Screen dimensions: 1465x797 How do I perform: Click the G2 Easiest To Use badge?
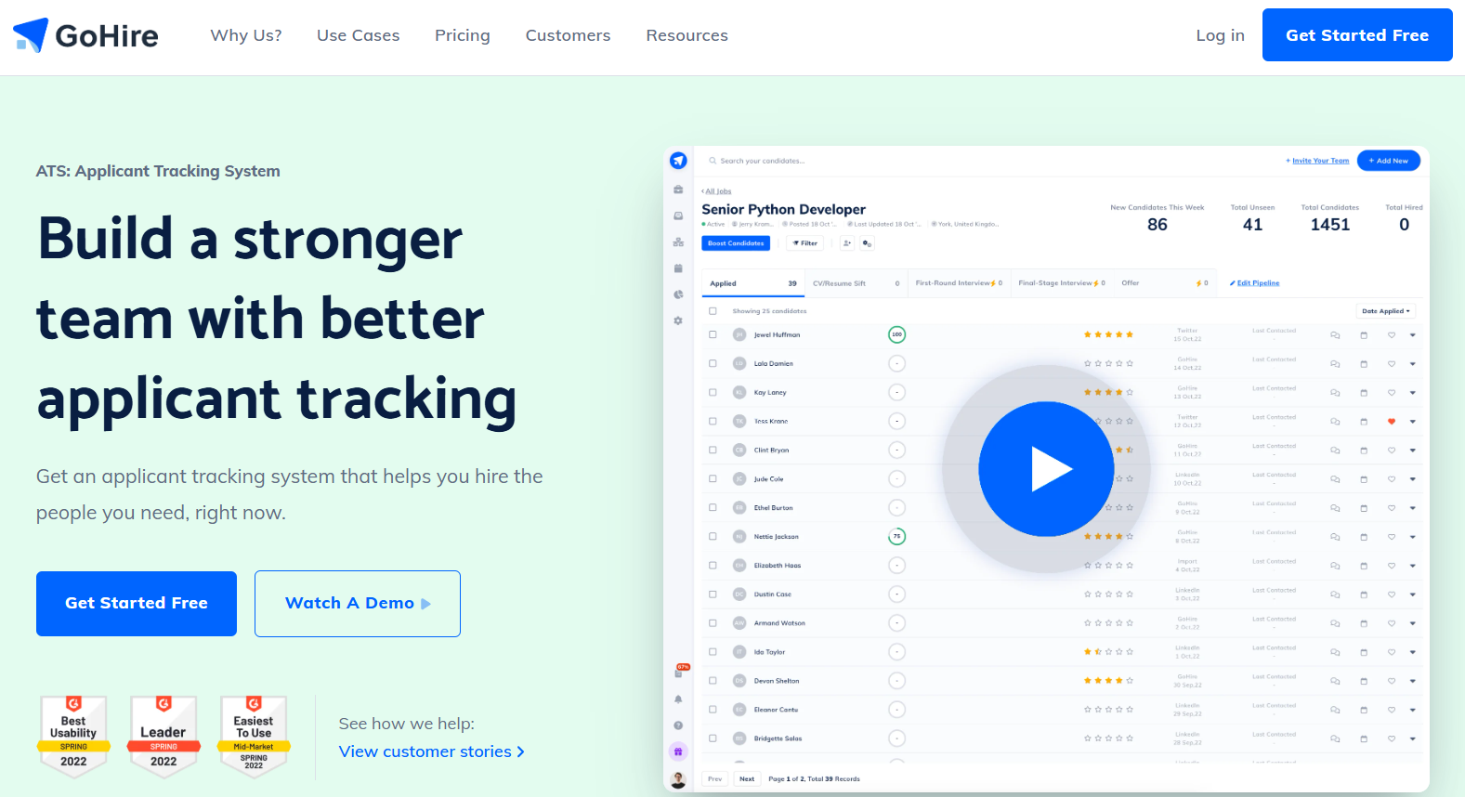click(254, 737)
